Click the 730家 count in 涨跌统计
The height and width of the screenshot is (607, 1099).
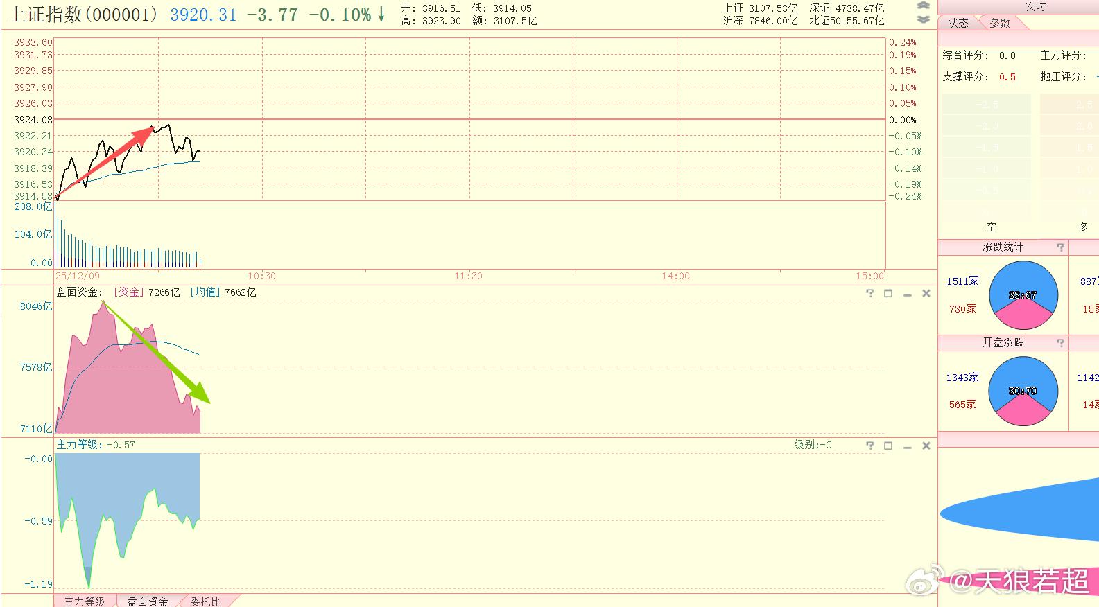click(x=962, y=309)
